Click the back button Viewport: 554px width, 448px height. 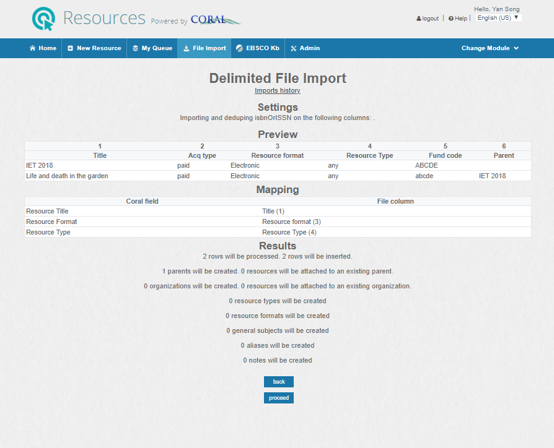pos(279,382)
